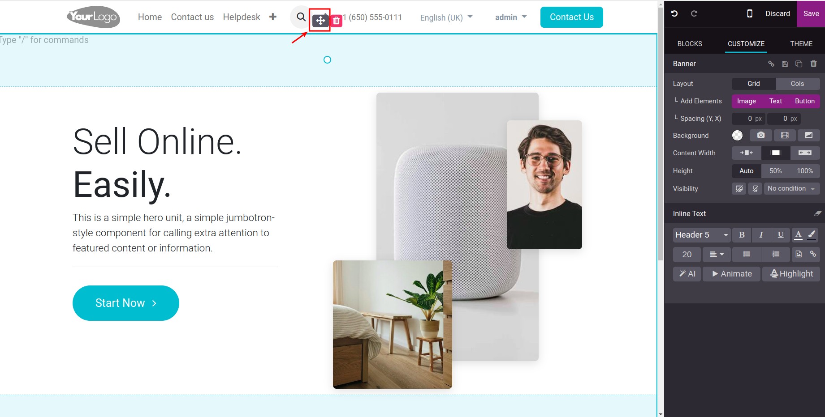825x417 pixels.
Task: Select the Cols layout option
Action: (x=797, y=84)
